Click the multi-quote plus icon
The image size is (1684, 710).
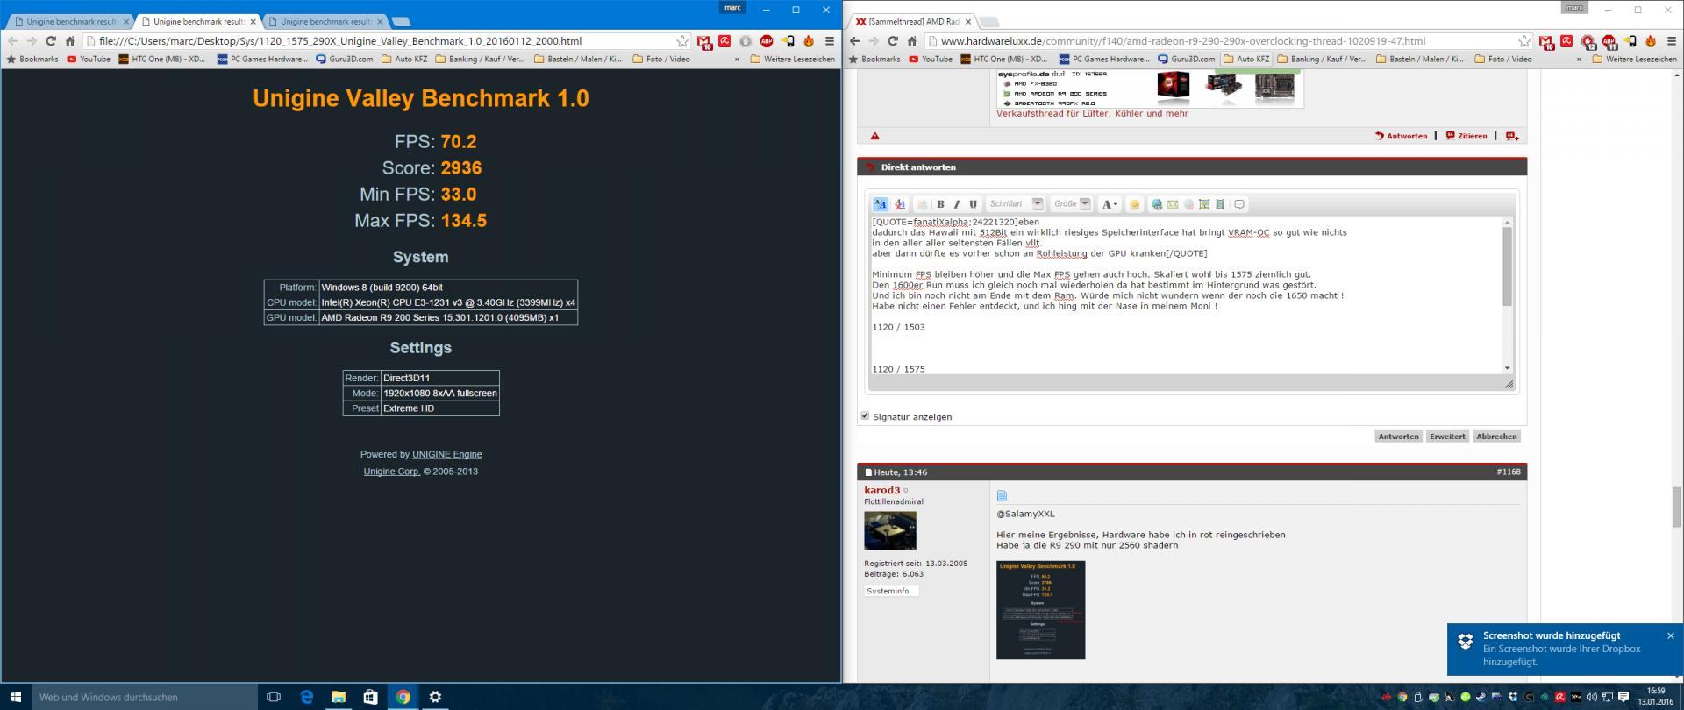point(1512,136)
